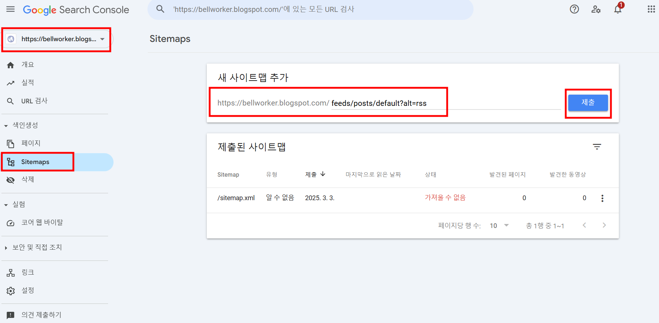The image size is (659, 323).
Task: Open the notifications bell
Action: click(618, 9)
